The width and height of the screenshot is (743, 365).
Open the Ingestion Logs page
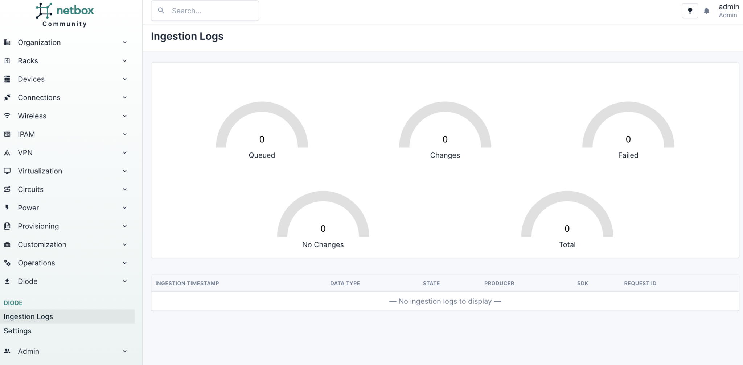tap(28, 316)
